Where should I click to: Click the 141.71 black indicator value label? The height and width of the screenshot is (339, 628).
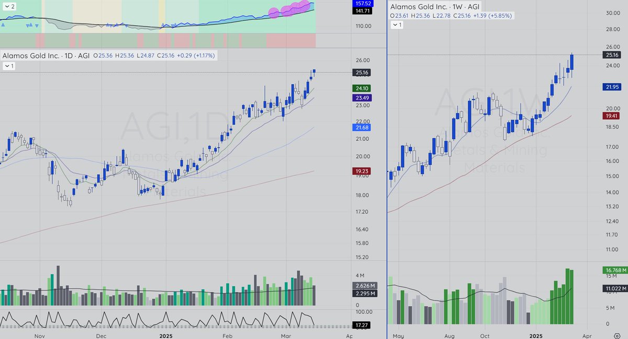(363, 10)
